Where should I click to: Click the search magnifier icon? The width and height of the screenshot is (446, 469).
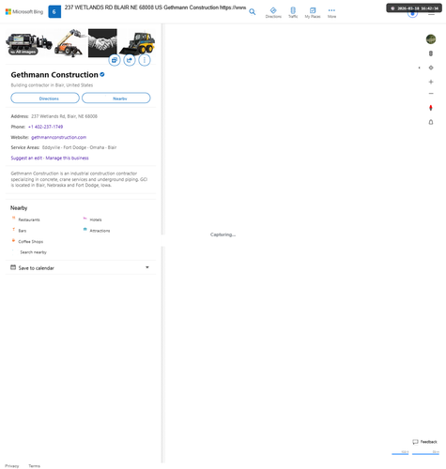click(x=253, y=12)
